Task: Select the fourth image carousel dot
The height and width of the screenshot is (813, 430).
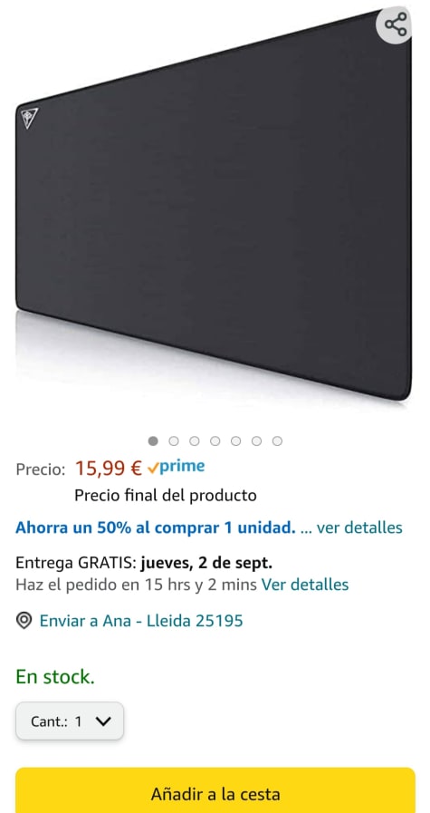Action: [215, 440]
